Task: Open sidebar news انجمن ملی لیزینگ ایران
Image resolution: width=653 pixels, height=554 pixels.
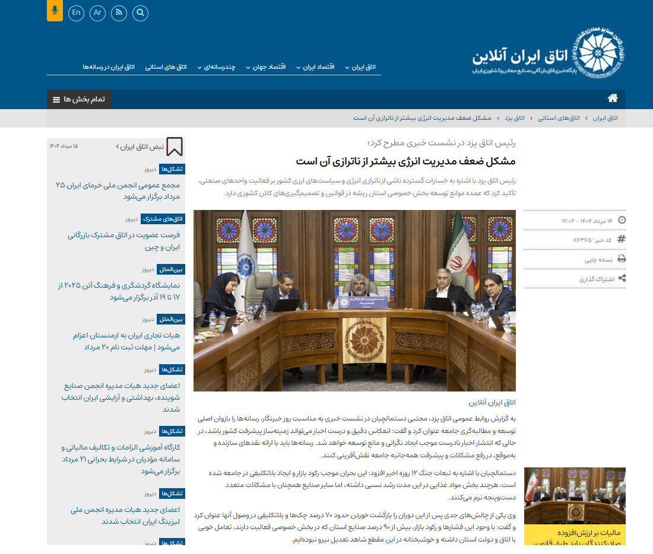Action: [125, 515]
